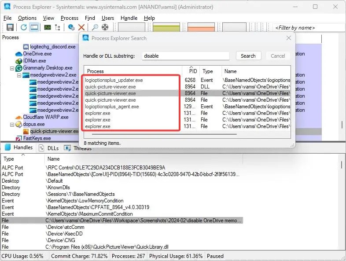The image size is (346, 261).
Task: Switch to the Threads tab
Action: 77,148
